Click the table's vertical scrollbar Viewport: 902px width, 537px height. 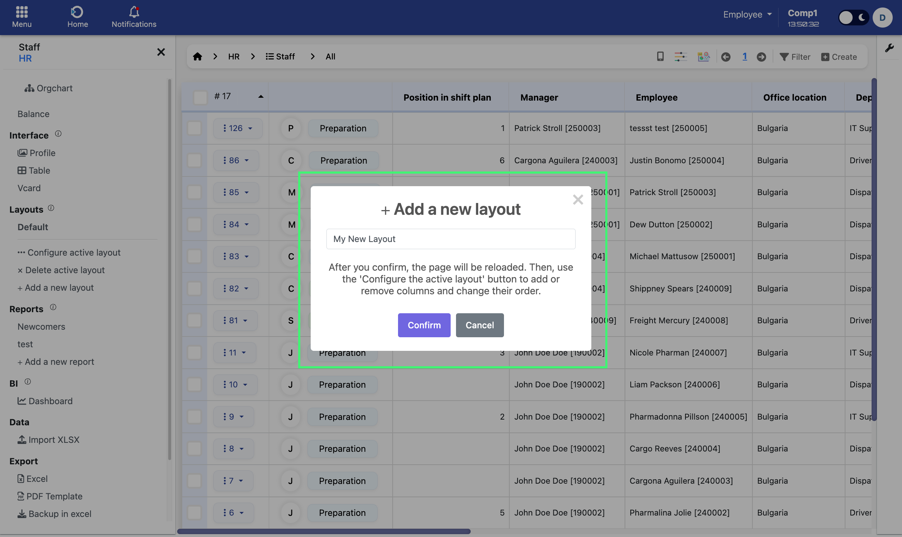[x=874, y=250]
